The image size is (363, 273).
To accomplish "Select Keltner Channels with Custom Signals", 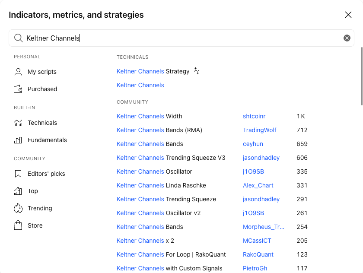I will [169, 268].
